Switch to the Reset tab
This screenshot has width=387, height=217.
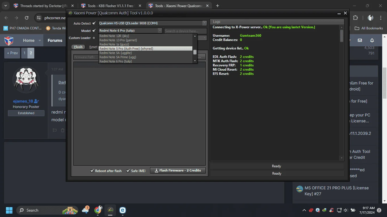[93, 47]
